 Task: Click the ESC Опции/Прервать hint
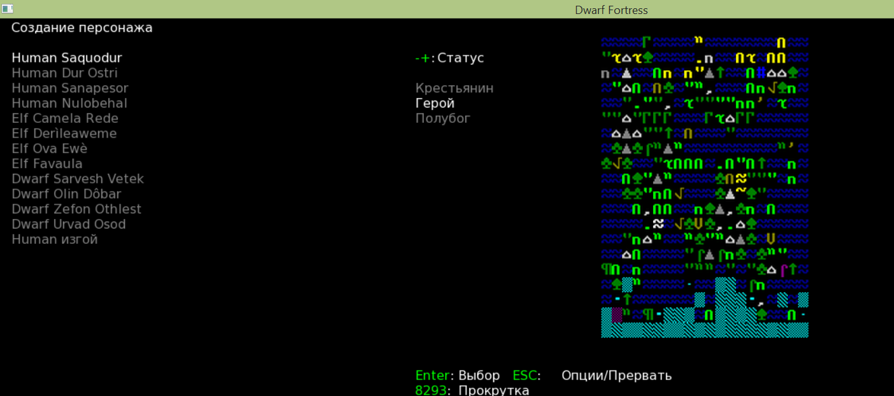click(592, 375)
